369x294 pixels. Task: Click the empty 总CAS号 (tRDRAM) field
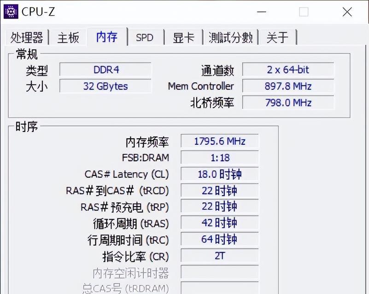(220, 288)
